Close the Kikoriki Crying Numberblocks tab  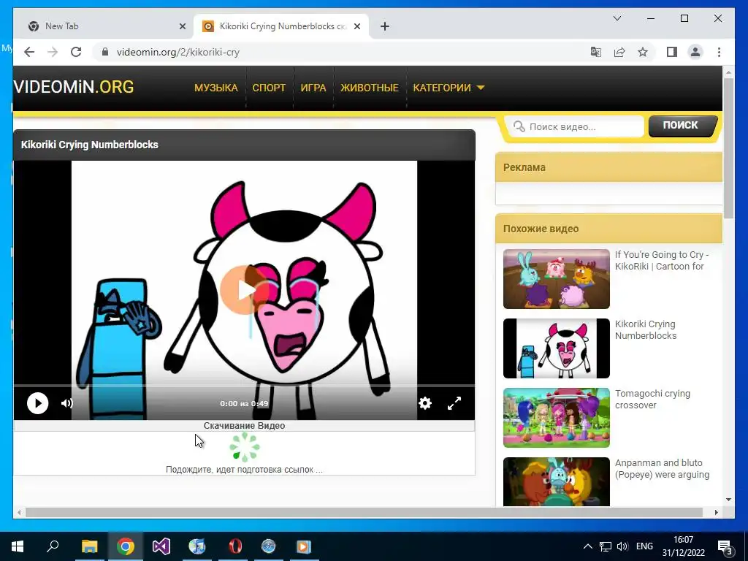(x=356, y=26)
